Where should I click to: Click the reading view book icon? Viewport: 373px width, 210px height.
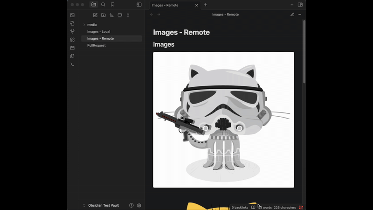tap(253, 207)
